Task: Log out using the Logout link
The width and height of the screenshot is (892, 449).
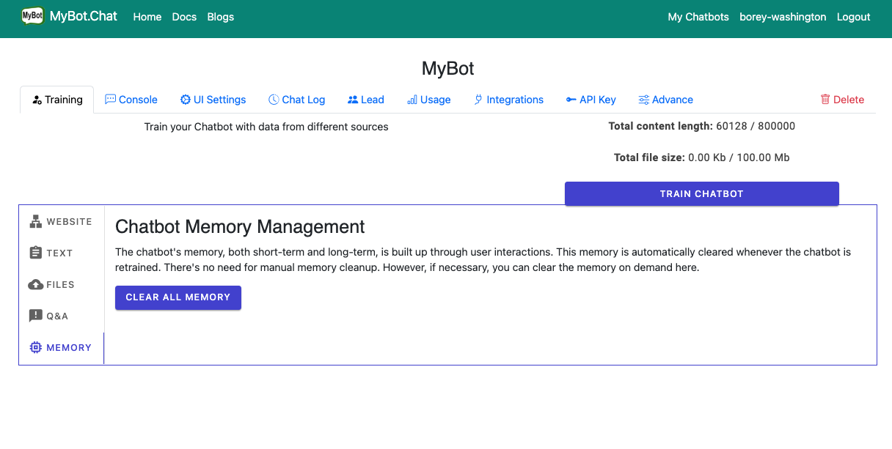Action: click(x=853, y=17)
